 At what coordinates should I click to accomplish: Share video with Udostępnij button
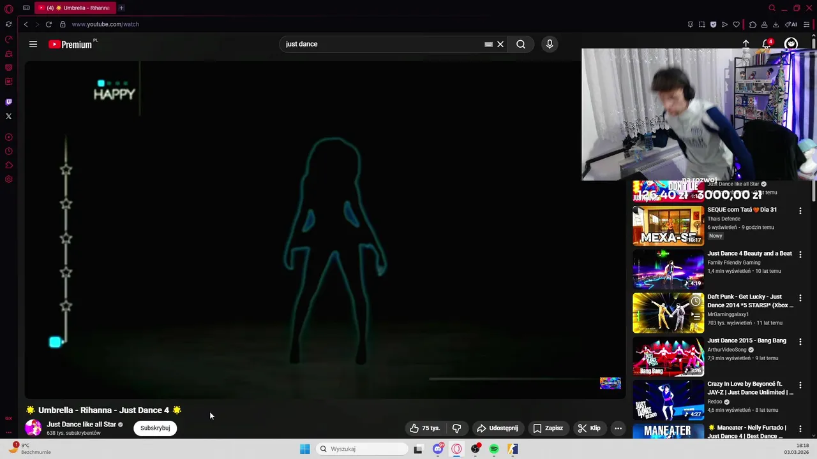tap(497, 428)
